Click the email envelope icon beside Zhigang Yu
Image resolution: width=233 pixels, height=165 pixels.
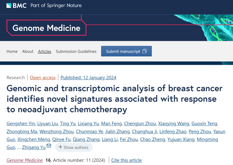pyautogui.click(x=49, y=145)
